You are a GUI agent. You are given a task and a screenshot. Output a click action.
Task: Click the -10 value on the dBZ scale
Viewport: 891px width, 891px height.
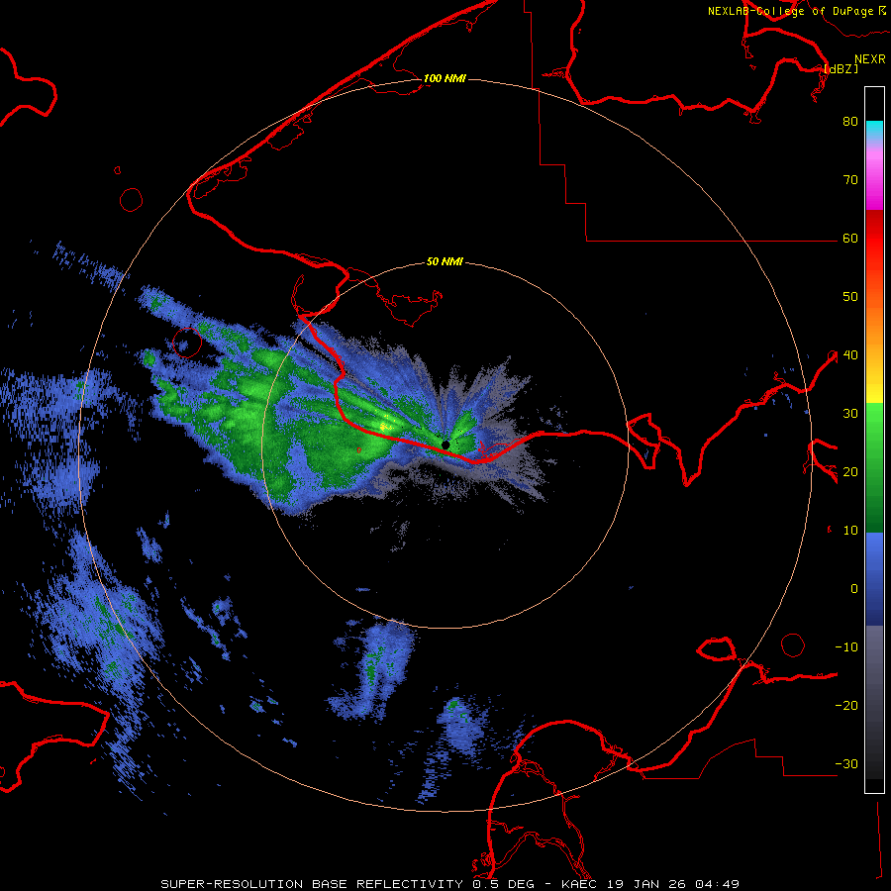point(846,647)
